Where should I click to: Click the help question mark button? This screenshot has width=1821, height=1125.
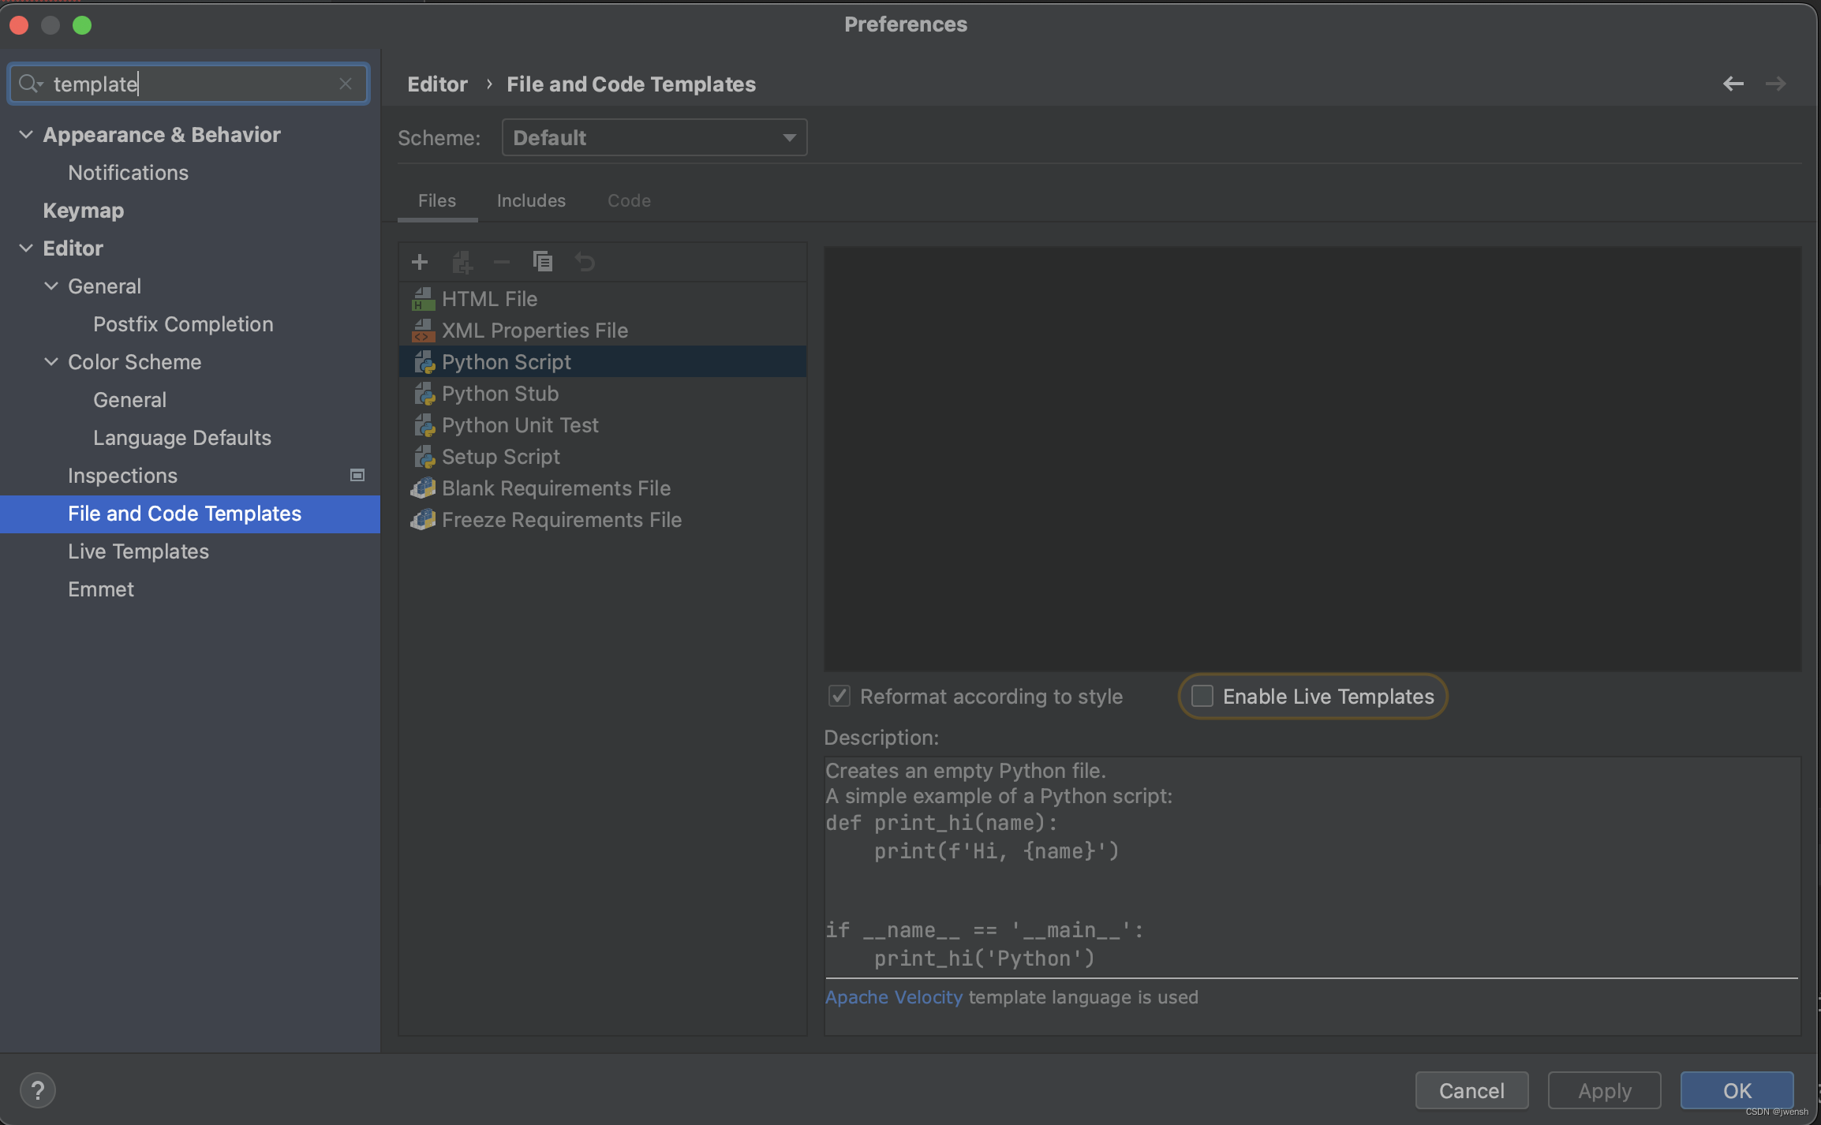[37, 1090]
